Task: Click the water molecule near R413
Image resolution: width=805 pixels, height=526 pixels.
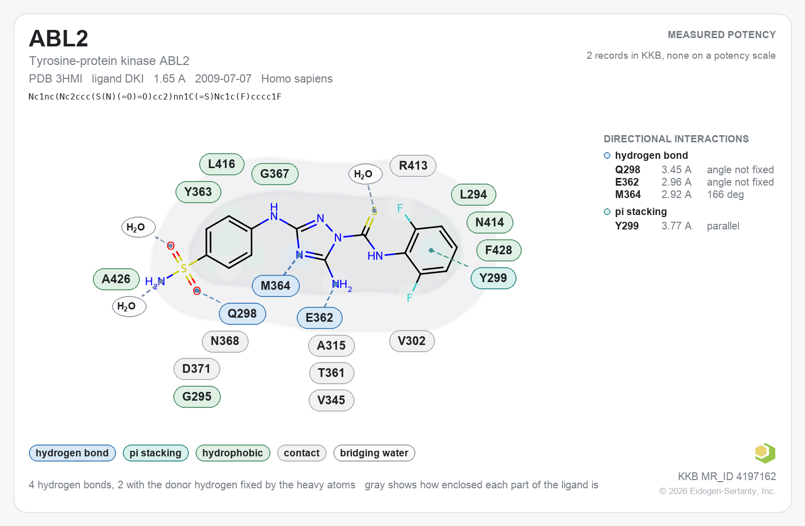Action: (366, 174)
